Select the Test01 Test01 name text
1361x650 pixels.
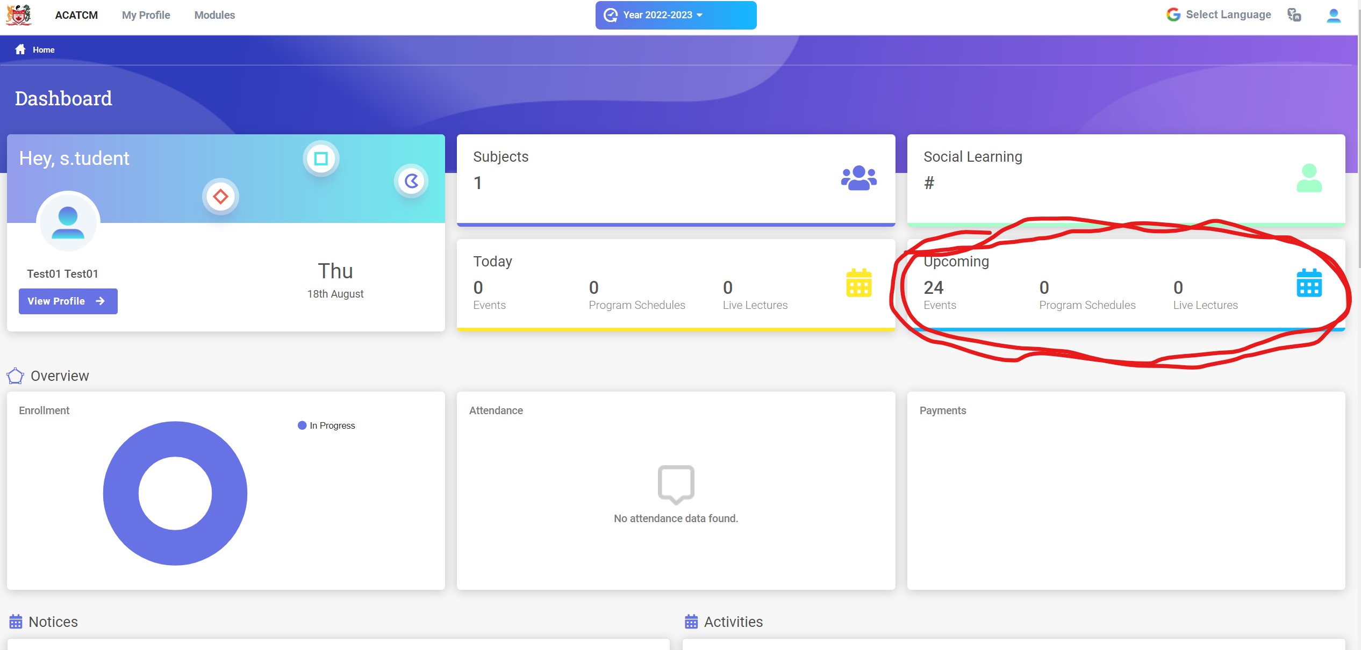[62, 274]
